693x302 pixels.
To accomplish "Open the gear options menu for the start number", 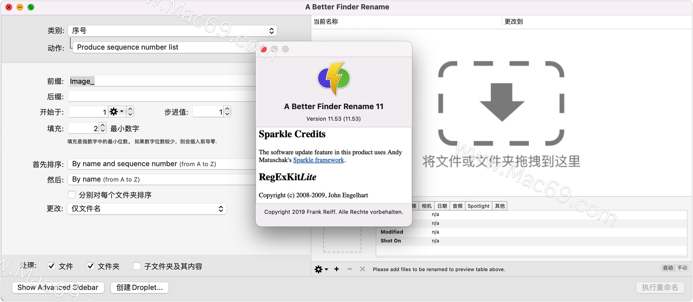I will coord(117,112).
